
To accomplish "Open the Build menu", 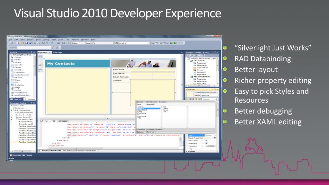I will click(39, 40).
